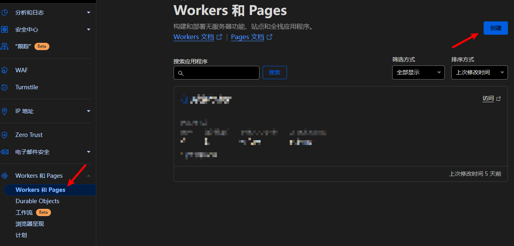
Task: Click the IP address (IP 地址) pin icon
Action: point(4,111)
